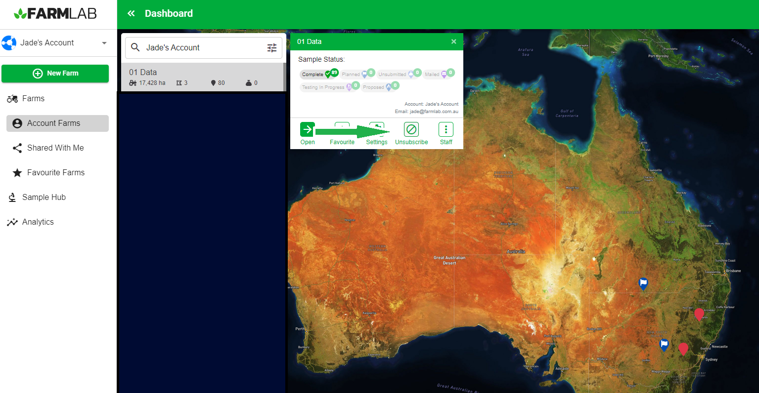Viewport: 759px width, 393px height.
Task: Click the blue flag marker near Brisbane
Action: point(643,283)
